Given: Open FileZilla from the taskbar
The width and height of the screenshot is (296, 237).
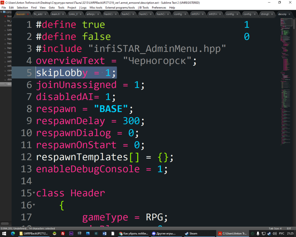Looking at the screenshot, I should click(63, 234).
